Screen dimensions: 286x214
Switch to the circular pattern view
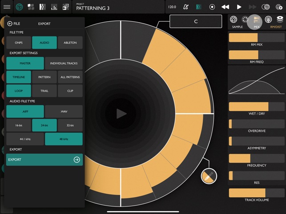[x=19, y=7]
